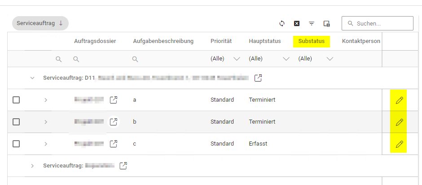Click pencil edit icon for row 'c'

click(x=399, y=144)
